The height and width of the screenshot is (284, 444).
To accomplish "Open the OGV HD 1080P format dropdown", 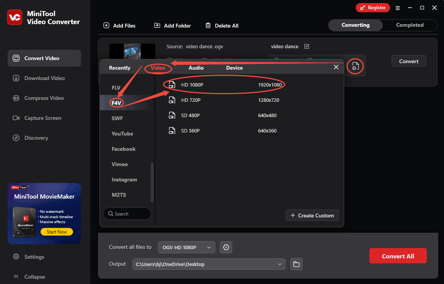I will point(187,247).
